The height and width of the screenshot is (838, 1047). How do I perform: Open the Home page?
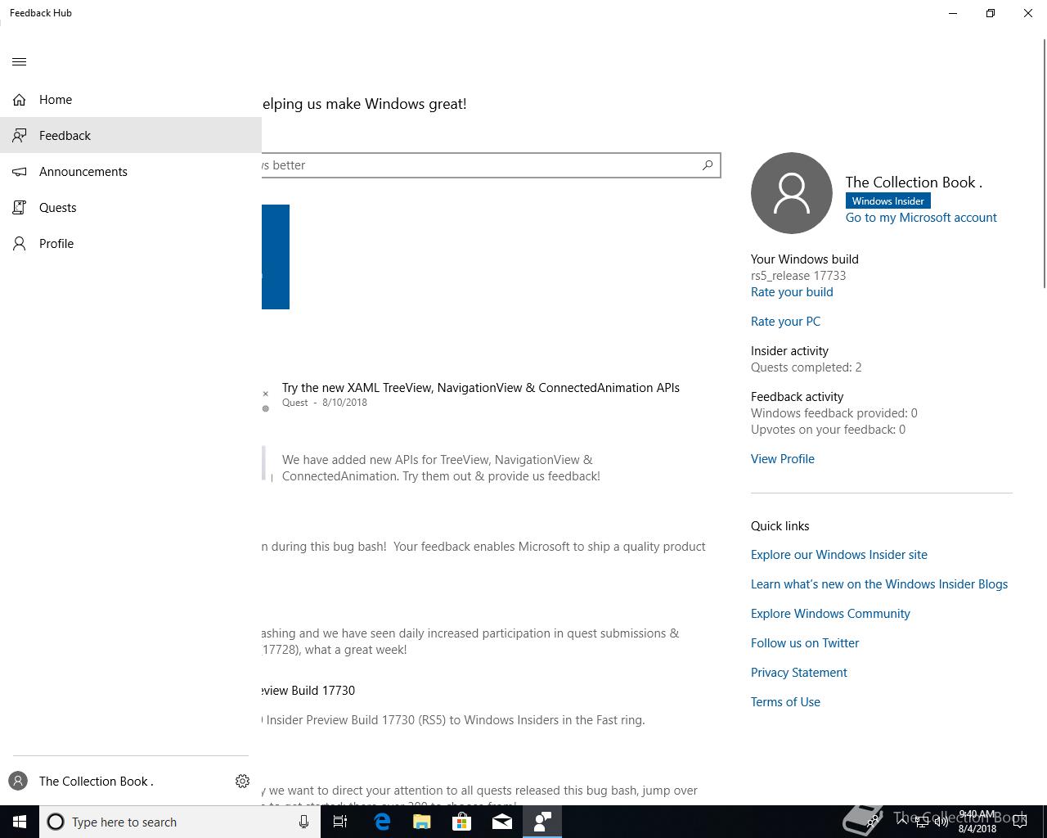131,100
